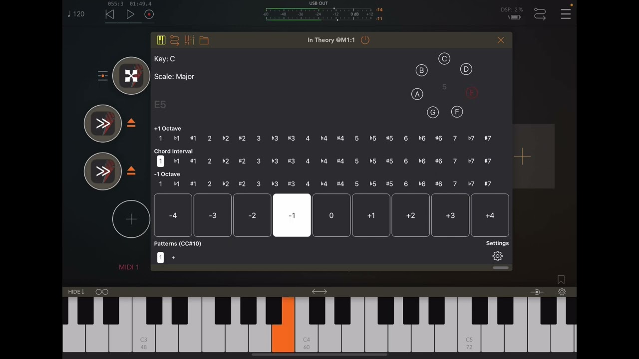Play the C5 key on keyboard
This screenshot has width=639, height=359.
pyautogui.click(x=469, y=339)
